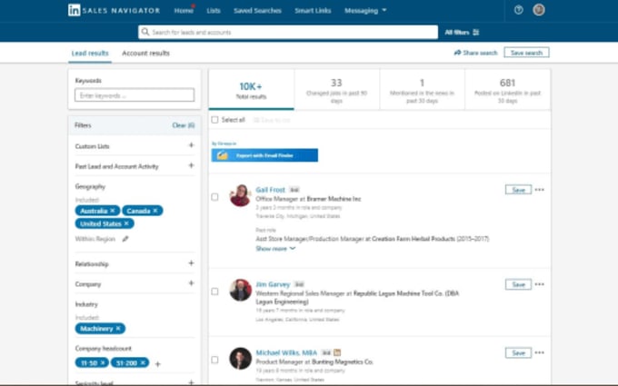Viewport: 618px width, 386px height.
Task: Clear all applied filters
Action: point(184,125)
